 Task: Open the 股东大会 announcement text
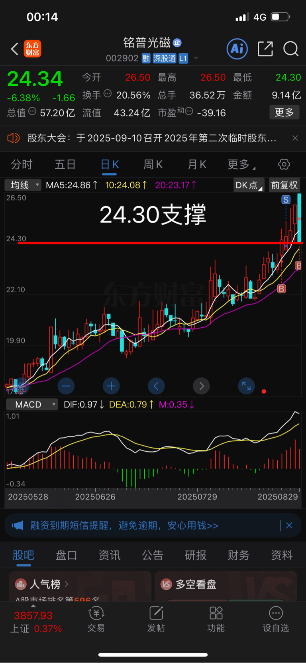[x=152, y=138]
